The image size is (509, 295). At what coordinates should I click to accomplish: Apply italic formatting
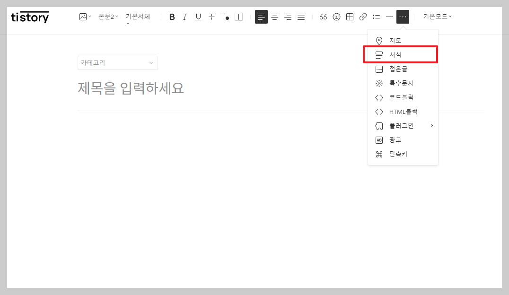tap(185, 17)
